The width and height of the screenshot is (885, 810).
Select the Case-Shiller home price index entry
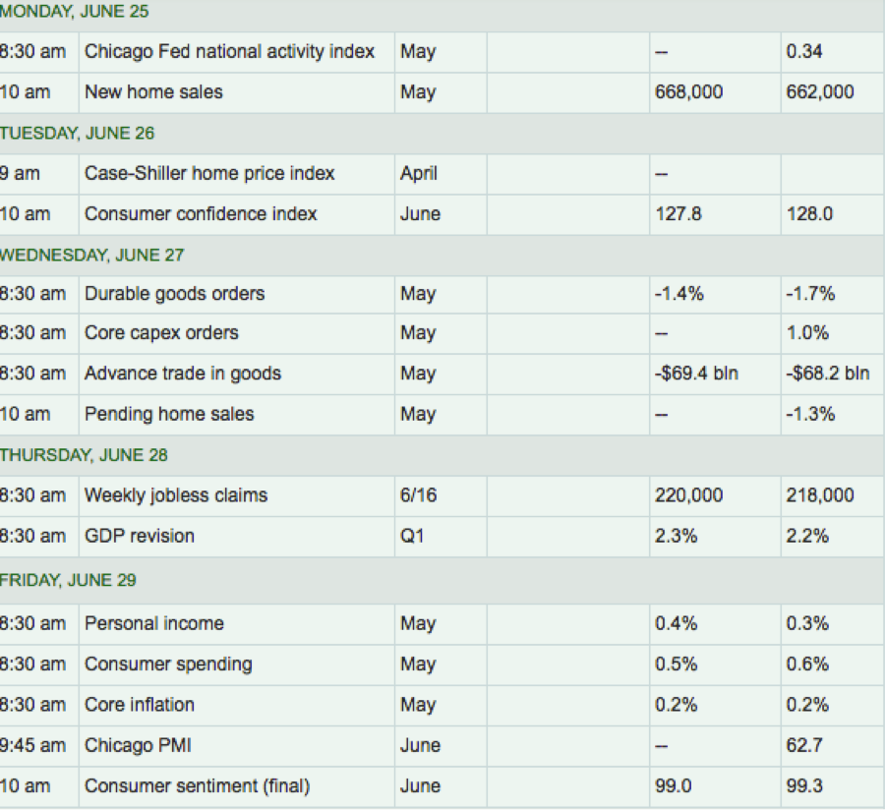coord(209,174)
